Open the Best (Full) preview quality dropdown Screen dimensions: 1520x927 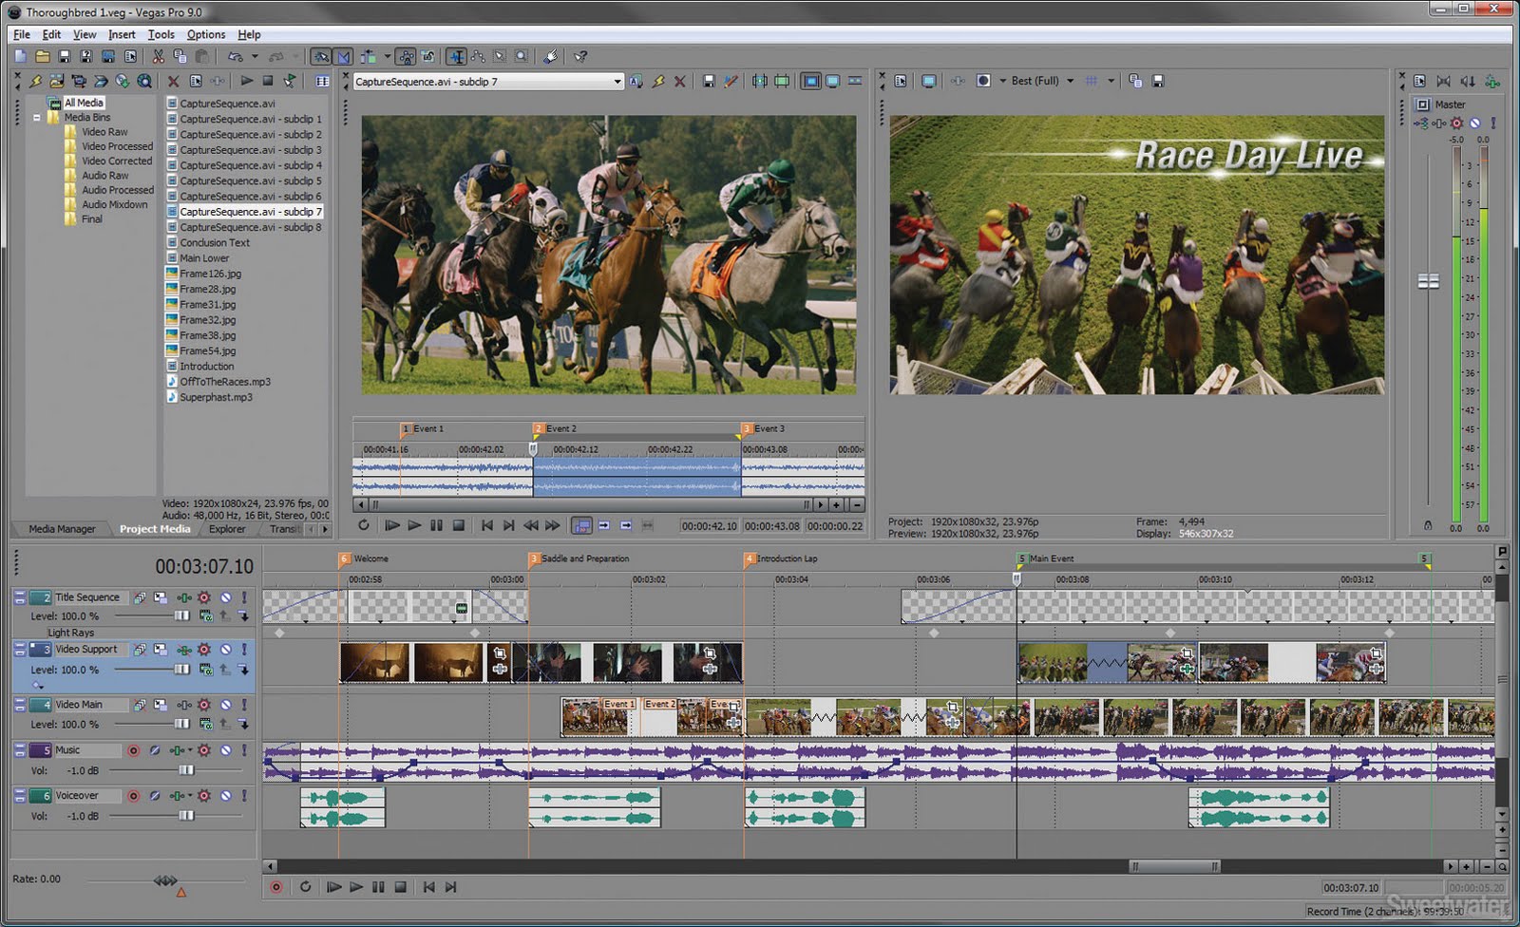point(1070,81)
